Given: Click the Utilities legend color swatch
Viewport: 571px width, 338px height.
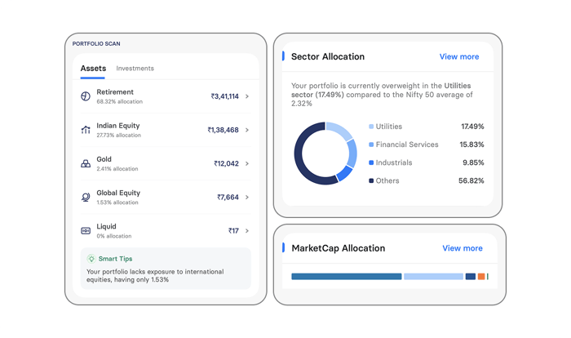Looking at the screenshot, I should 371,127.
